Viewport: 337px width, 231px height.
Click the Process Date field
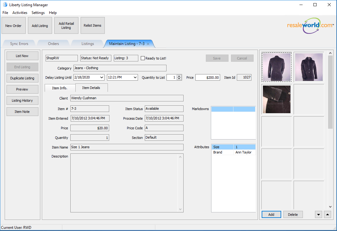coord(164,118)
